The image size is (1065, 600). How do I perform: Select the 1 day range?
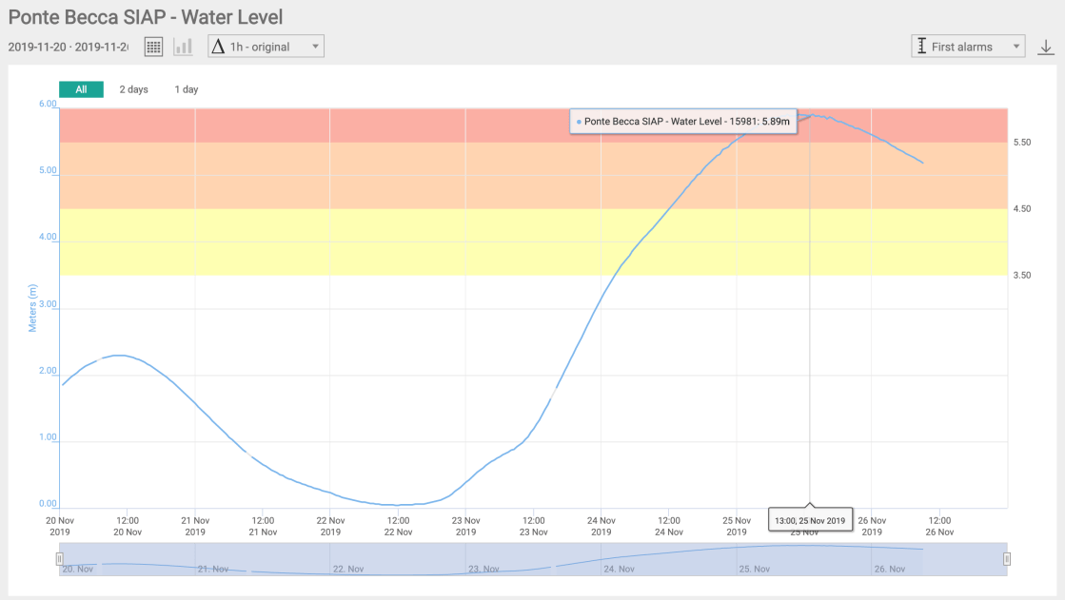[x=187, y=89]
